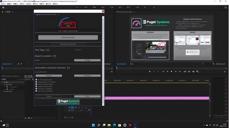Click the Home icon in Premiere Pro

click(3, 7)
